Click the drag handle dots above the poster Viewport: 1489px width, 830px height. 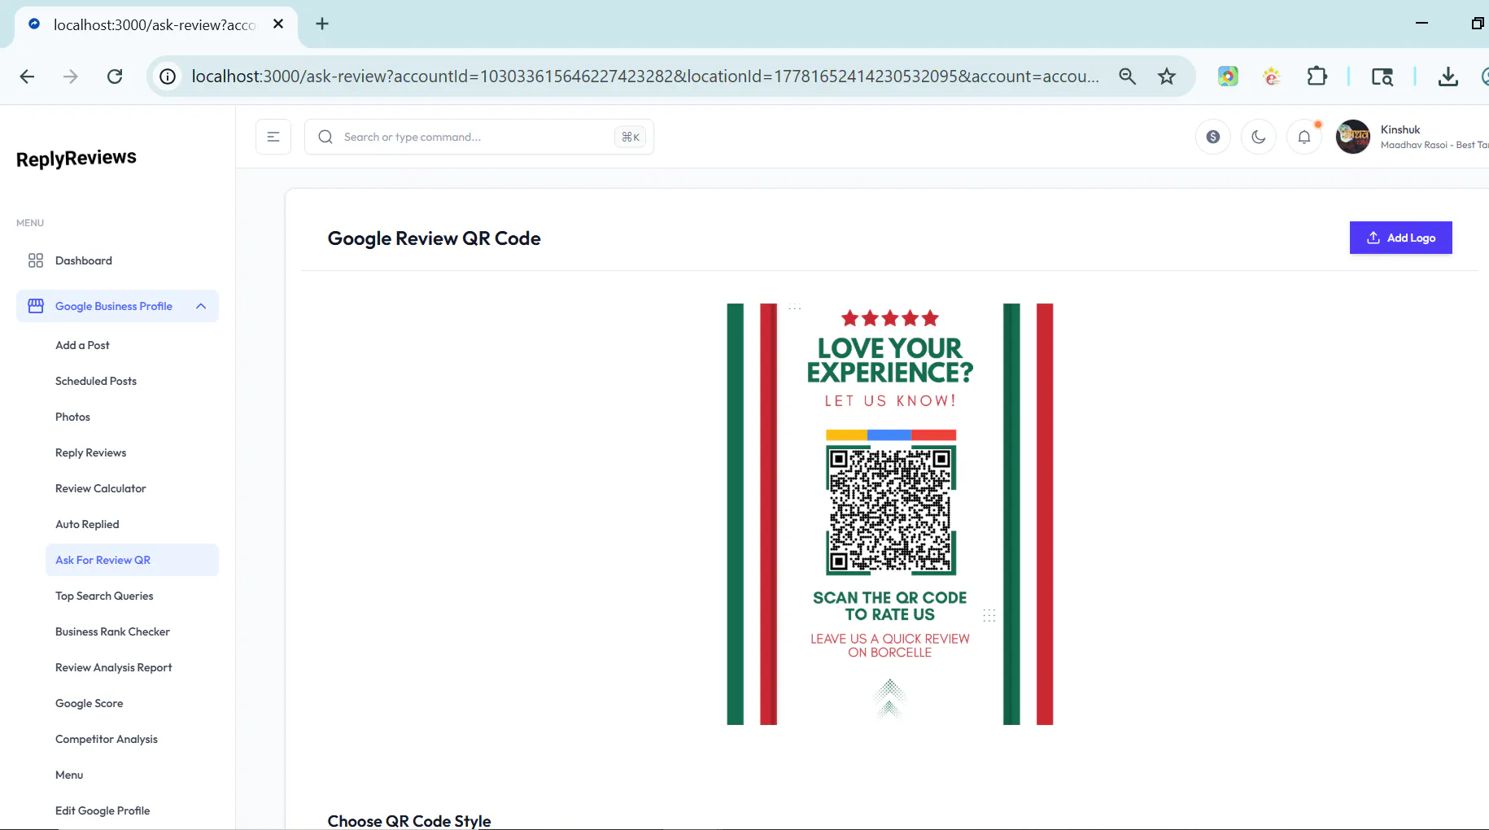795,308
